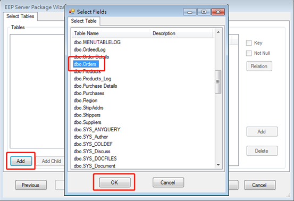The height and width of the screenshot is (201, 294).
Task: Click the Select Fields dialog title icon
Action: 72,12
